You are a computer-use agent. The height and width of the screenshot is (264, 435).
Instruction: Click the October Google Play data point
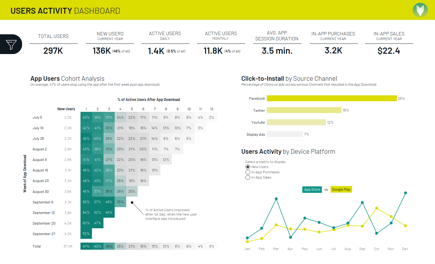(377, 208)
